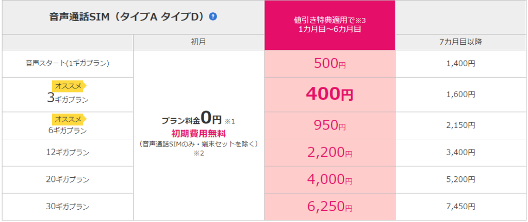The image size is (528, 222).
Task: Select the 音声スタート(1ギガプラン) row label
Action: click(68, 64)
